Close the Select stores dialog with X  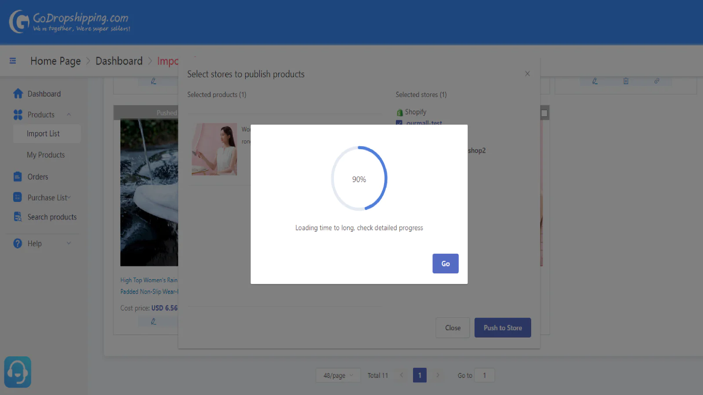(527, 74)
